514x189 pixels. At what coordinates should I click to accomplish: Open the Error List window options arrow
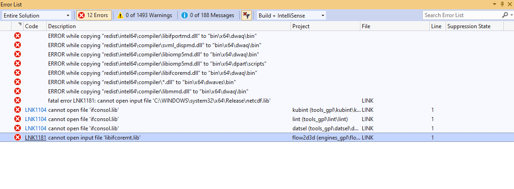(495, 4)
